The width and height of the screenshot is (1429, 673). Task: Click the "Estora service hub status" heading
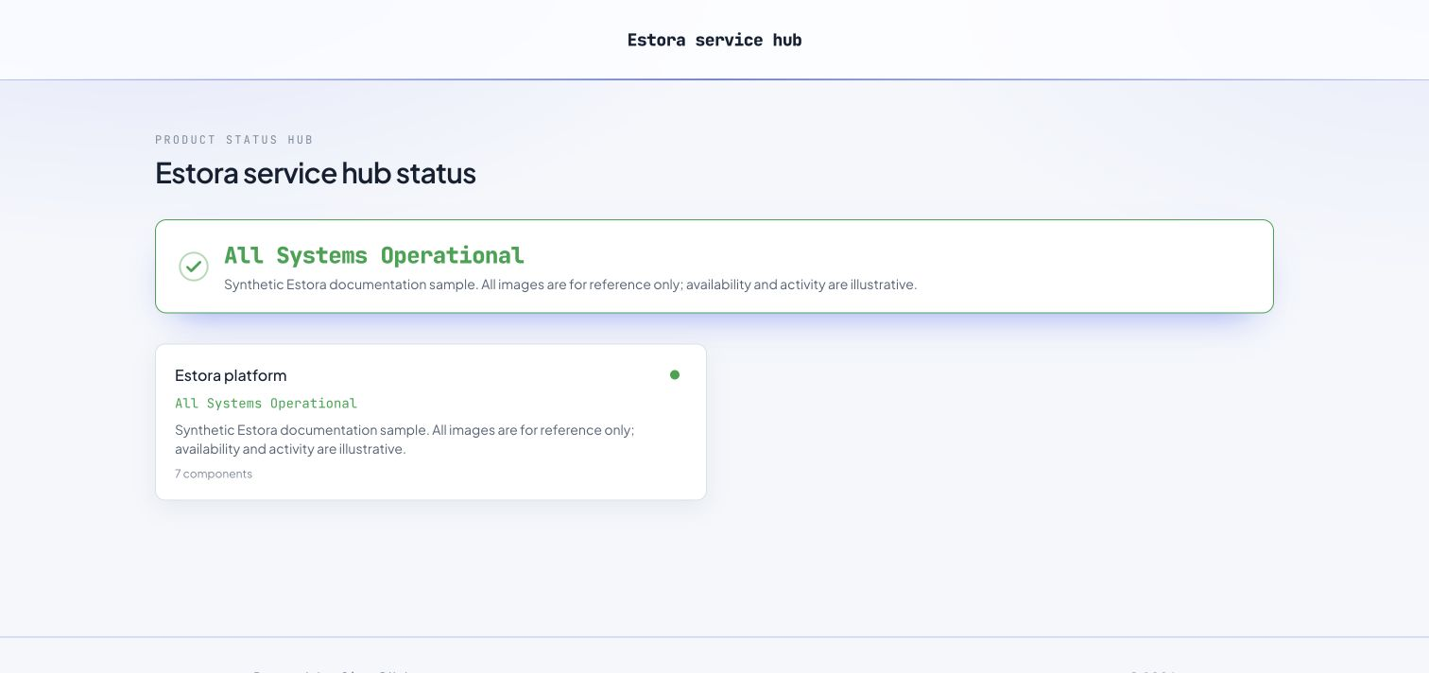[316, 173]
